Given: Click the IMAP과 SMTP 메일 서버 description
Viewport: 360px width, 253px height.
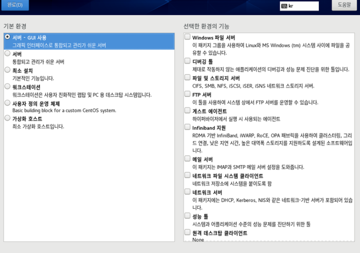Looking at the screenshot, I should 248,167.
